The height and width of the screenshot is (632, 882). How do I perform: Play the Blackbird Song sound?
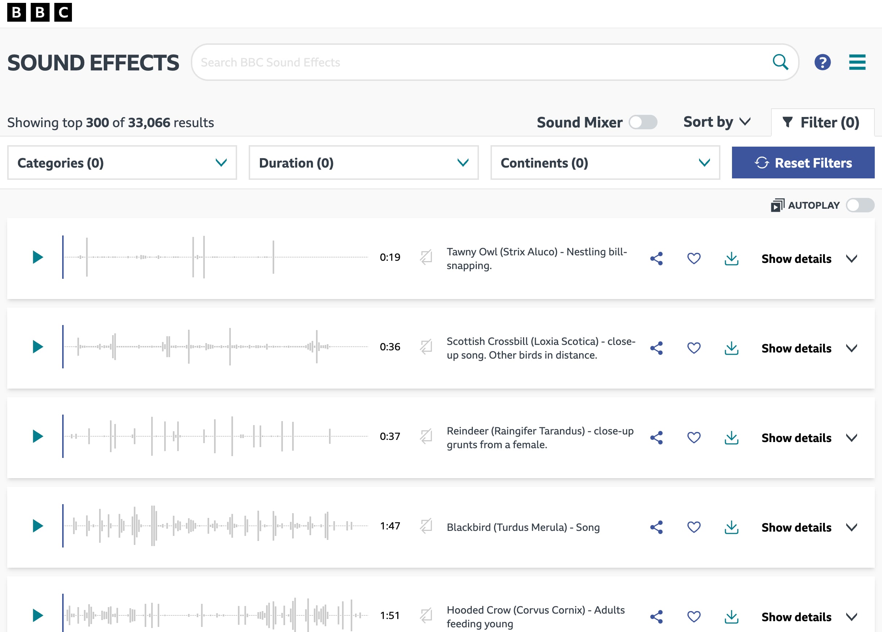pos(38,526)
